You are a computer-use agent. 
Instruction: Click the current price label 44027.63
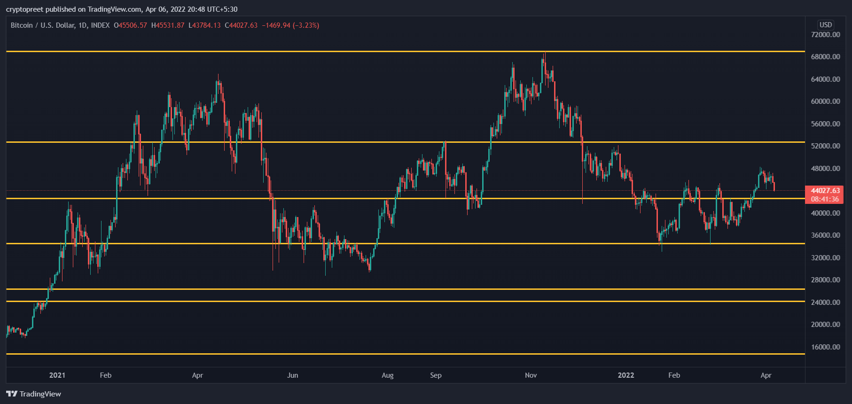click(x=825, y=191)
